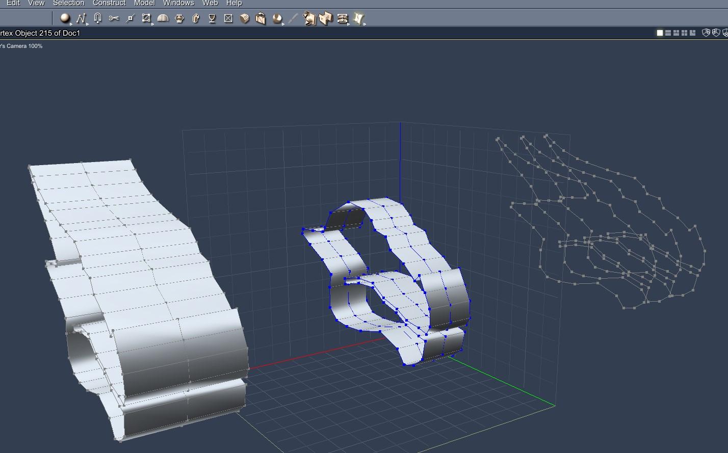Screen dimensions: 728x453
Task: Click the glowing gold tool icon
Action: [x=358, y=18]
